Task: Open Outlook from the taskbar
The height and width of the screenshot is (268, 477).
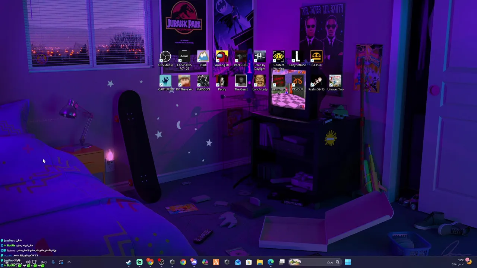Action: (x=238, y=262)
